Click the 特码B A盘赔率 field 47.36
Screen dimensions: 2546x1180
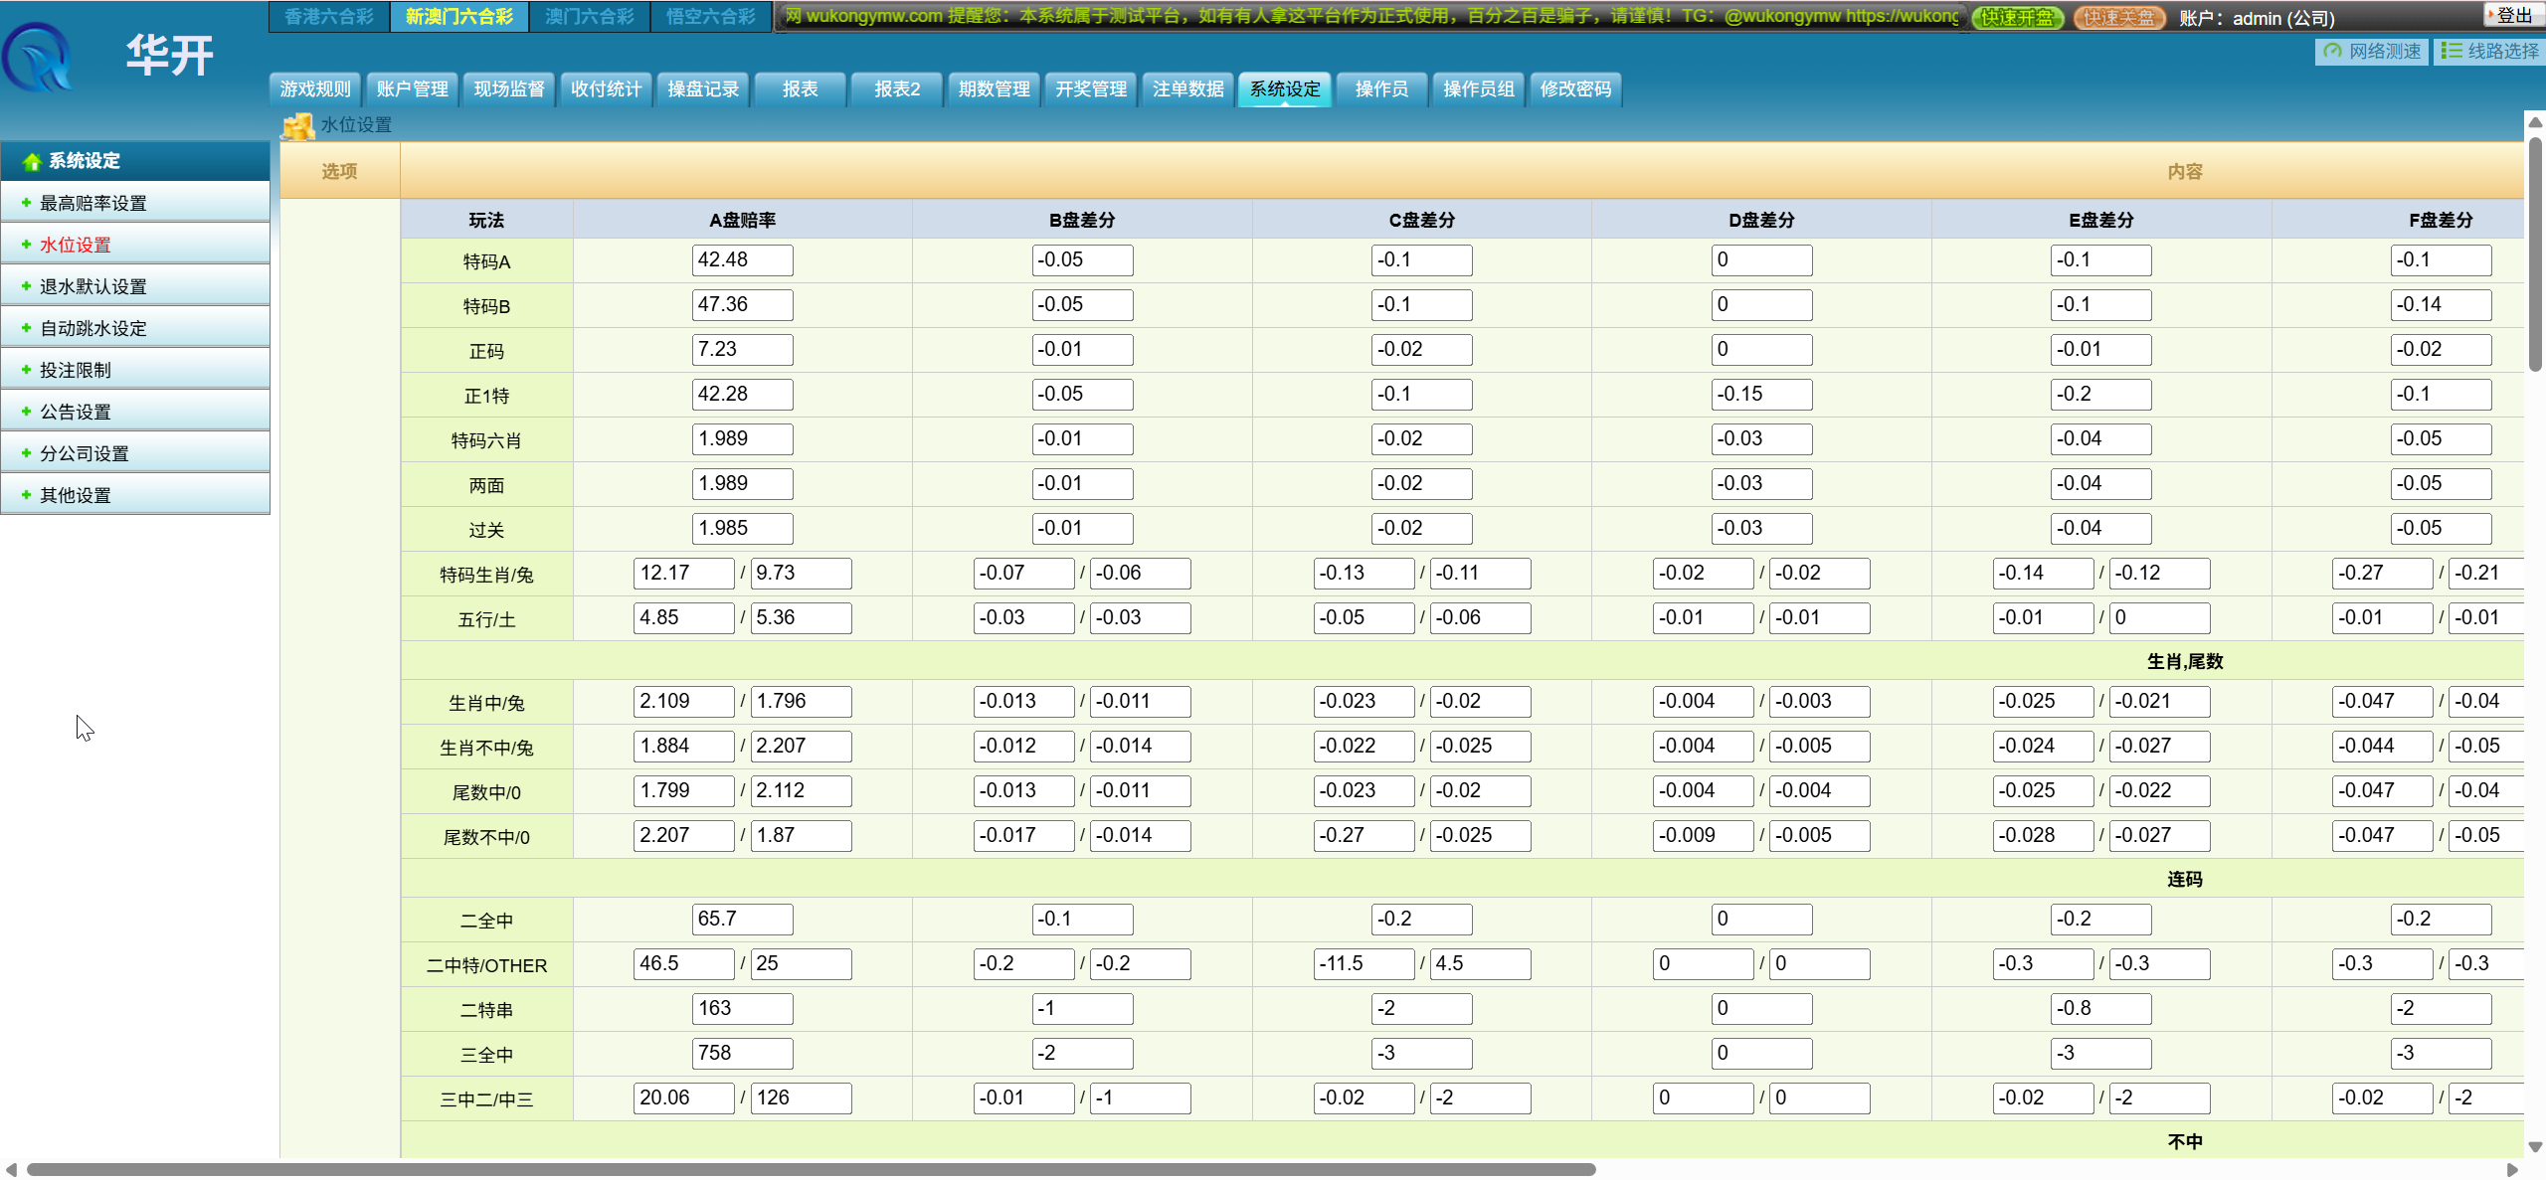tap(742, 305)
